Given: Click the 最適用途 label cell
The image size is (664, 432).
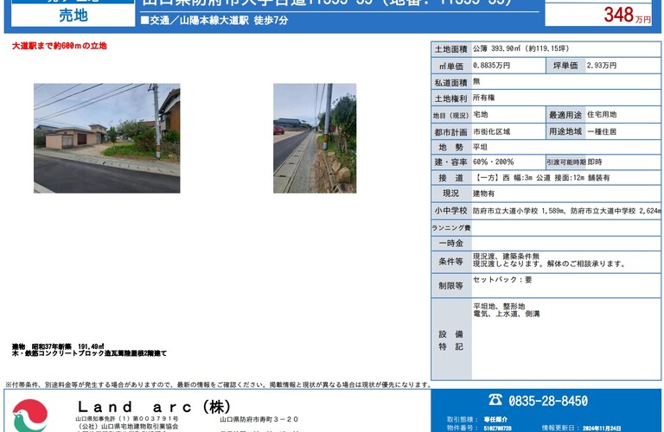Looking at the screenshot, I should pyautogui.click(x=565, y=115).
